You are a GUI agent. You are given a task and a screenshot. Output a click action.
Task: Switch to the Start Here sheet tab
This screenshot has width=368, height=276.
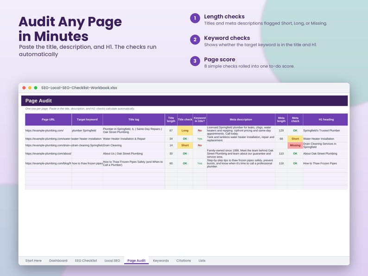click(33, 261)
